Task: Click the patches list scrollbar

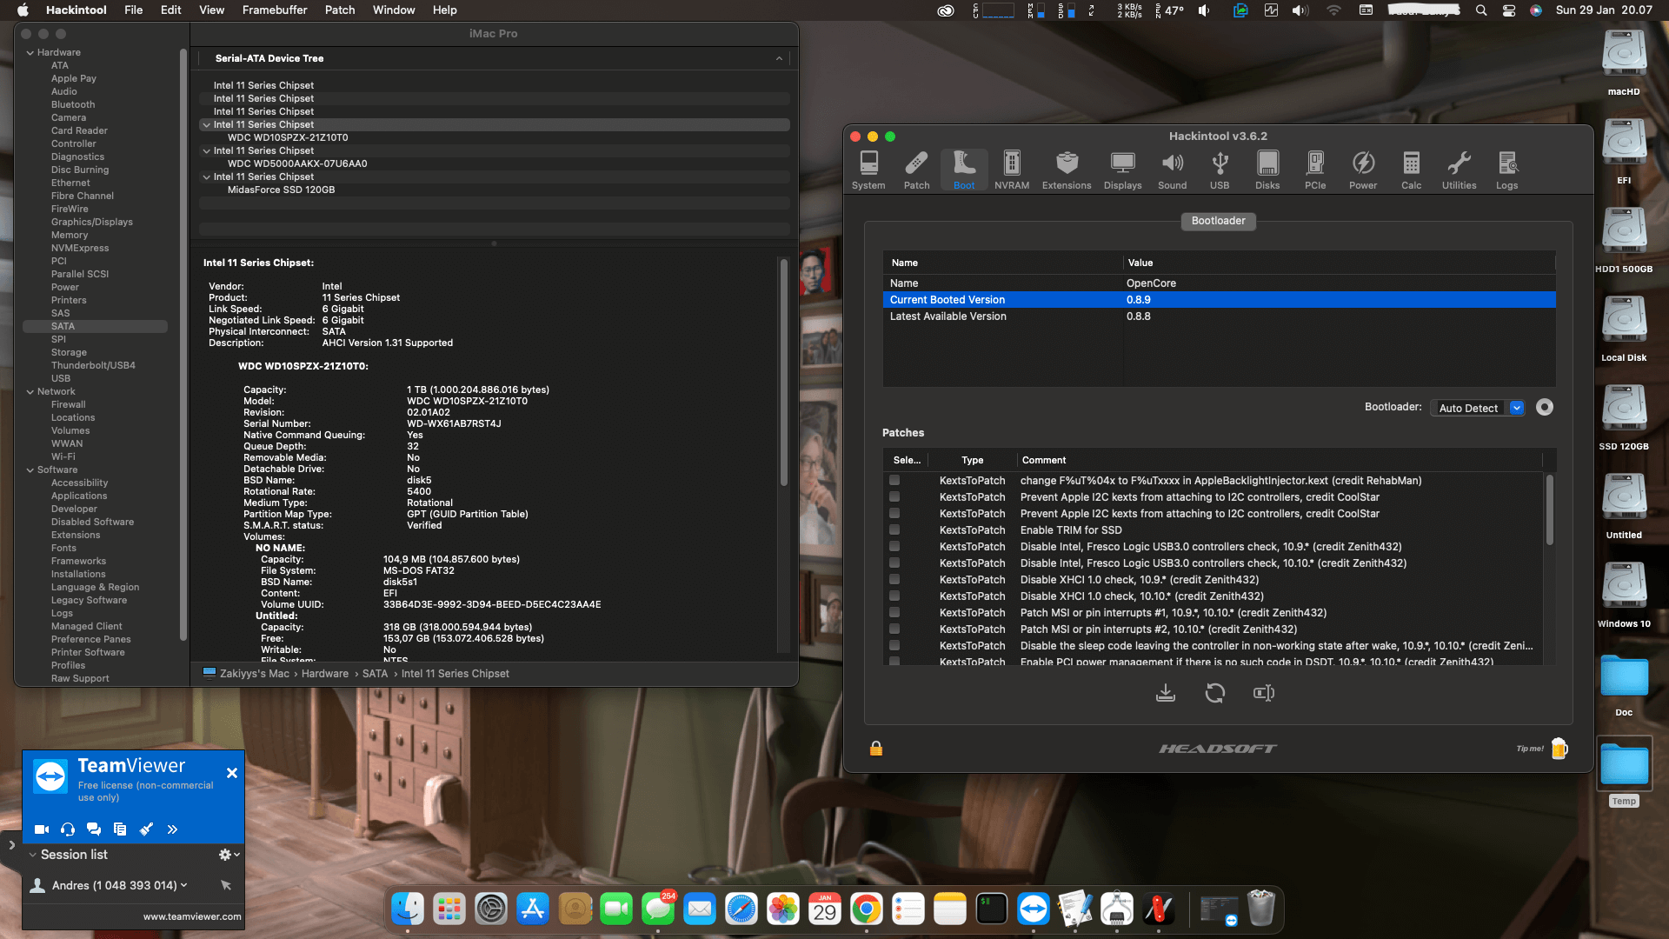Action: (1549, 510)
